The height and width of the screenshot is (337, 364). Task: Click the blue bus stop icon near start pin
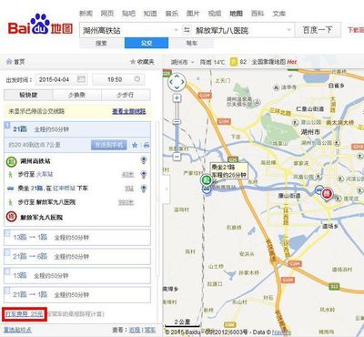point(207,190)
